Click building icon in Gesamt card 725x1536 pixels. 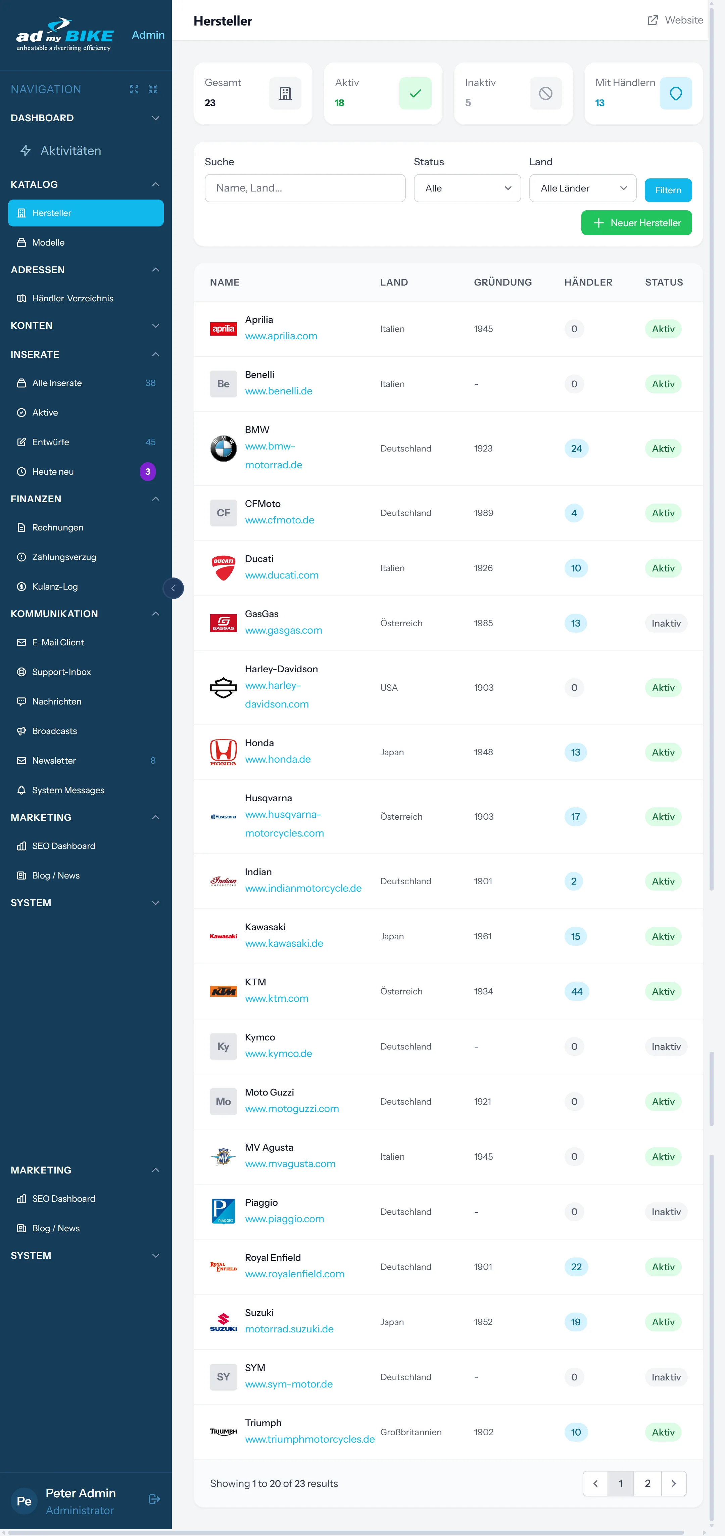[285, 93]
